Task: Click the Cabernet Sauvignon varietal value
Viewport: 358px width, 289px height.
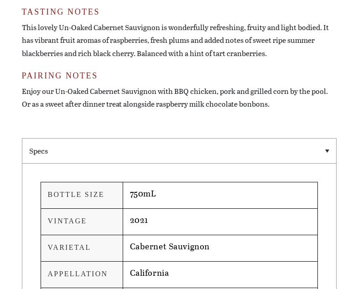Action: point(170,247)
